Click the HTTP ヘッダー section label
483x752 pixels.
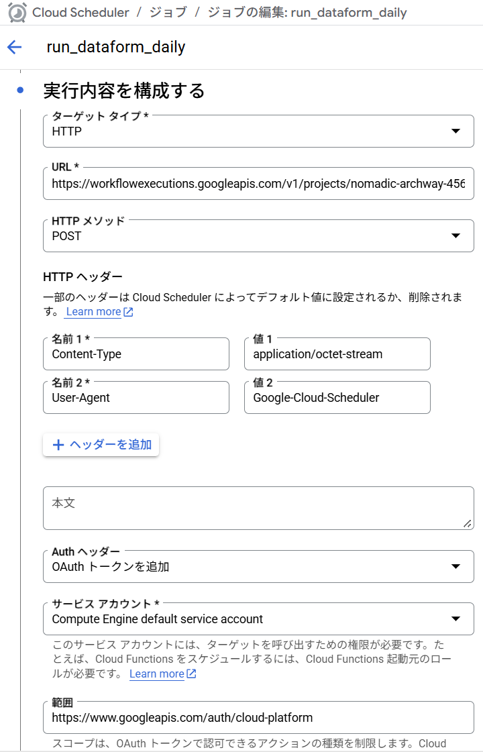click(83, 277)
